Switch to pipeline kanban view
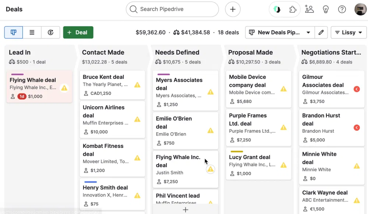The image size is (368, 214). click(14, 32)
